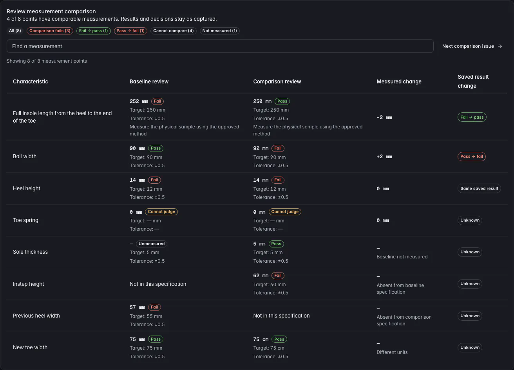
Task: Click the Baseline review column header
Action: 149,81
